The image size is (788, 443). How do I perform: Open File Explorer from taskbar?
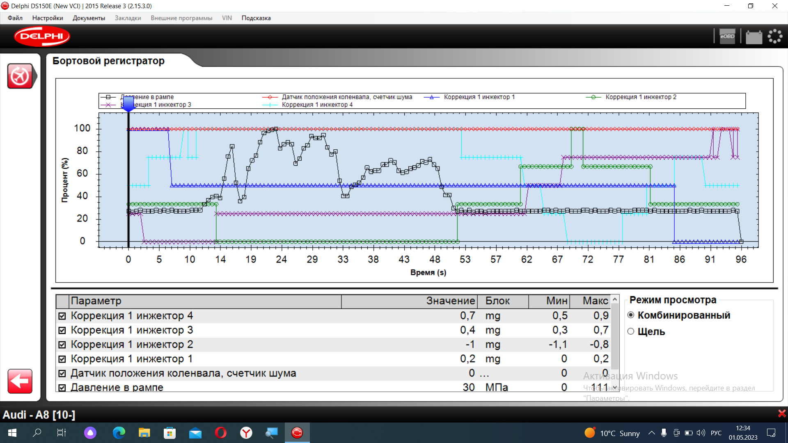coord(144,433)
